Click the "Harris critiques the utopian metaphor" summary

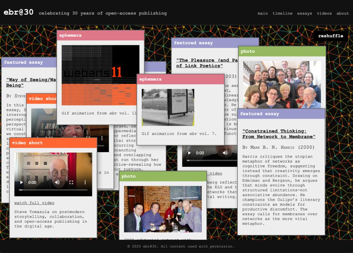point(281,190)
